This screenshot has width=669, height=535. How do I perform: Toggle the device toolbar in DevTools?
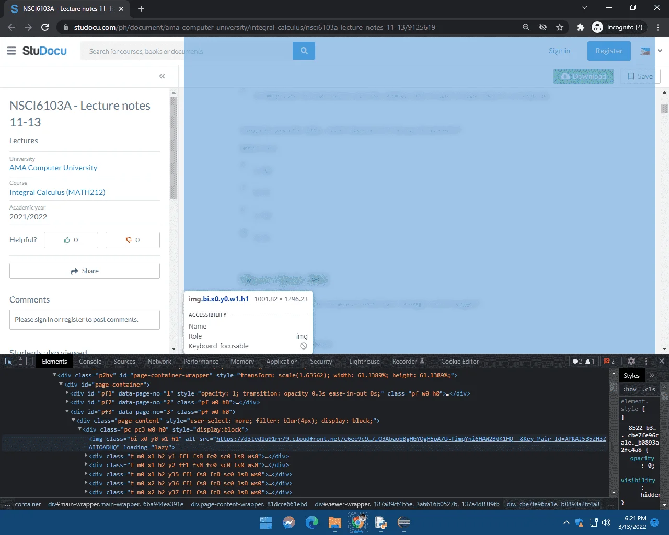(22, 361)
